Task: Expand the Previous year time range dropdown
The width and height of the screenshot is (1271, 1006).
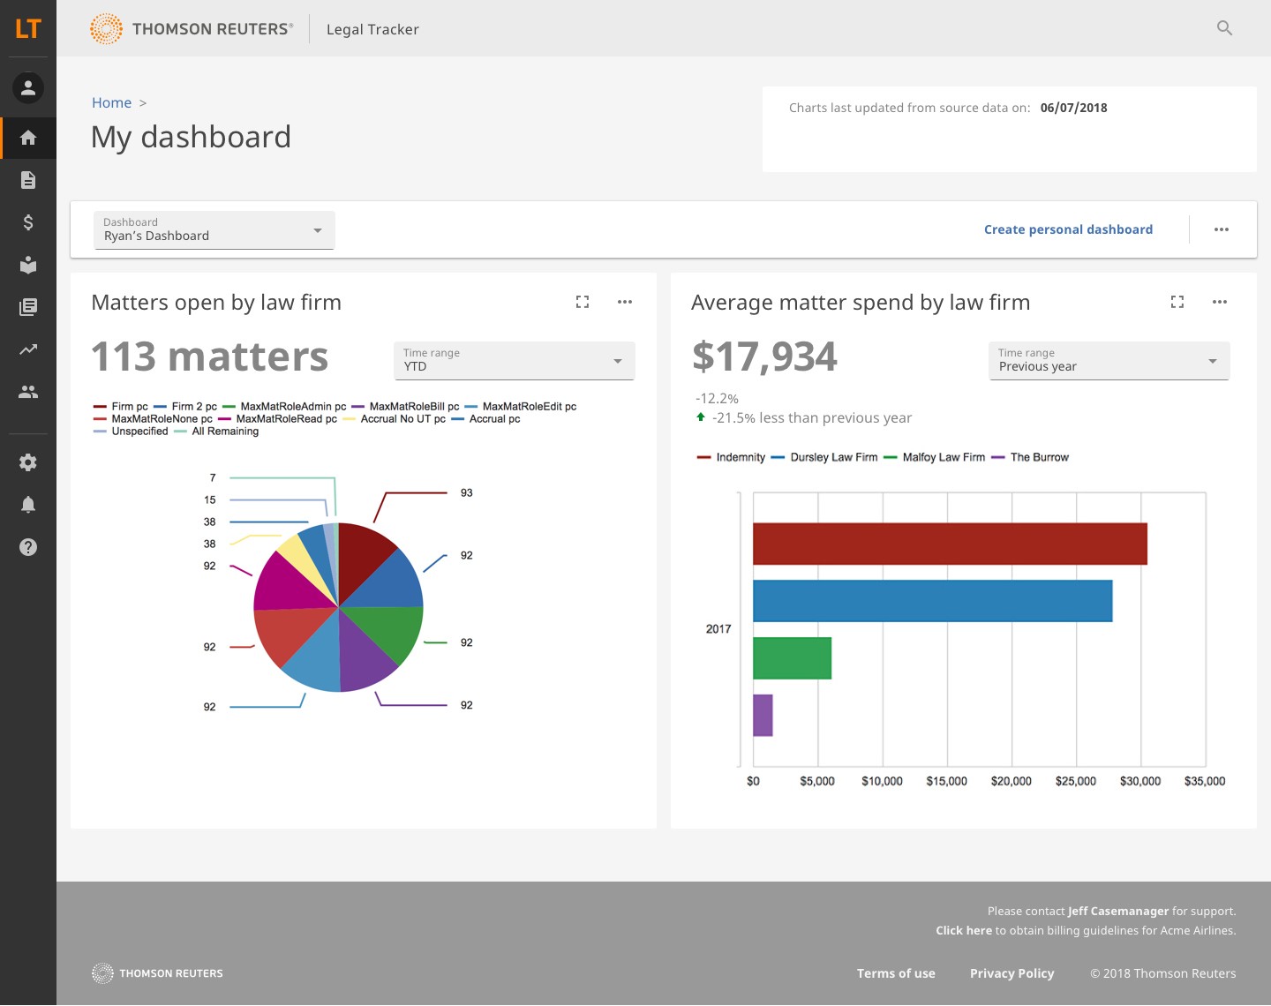Action: (x=1109, y=361)
